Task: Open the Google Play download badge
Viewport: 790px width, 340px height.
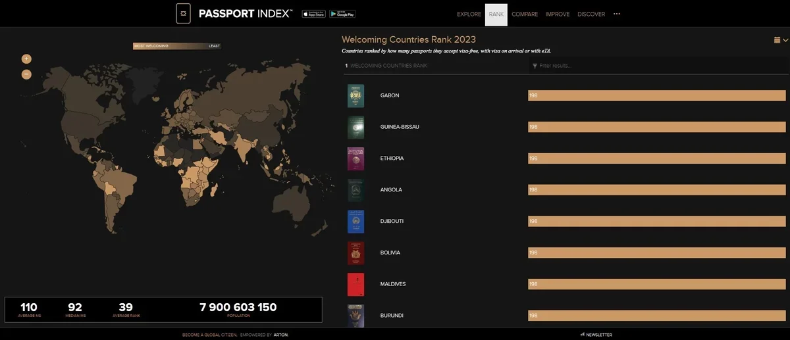Action: (x=342, y=14)
